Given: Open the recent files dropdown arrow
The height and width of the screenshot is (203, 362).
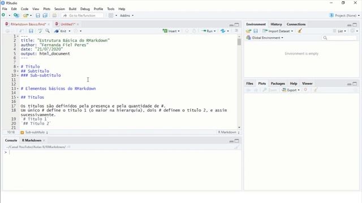Looking at the screenshot, I should coord(31,15).
